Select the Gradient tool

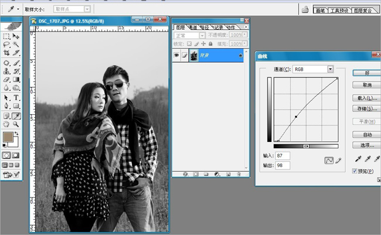(x=16, y=80)
